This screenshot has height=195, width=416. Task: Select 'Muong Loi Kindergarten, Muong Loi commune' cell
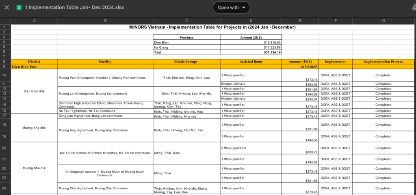[x=105, y=94]
